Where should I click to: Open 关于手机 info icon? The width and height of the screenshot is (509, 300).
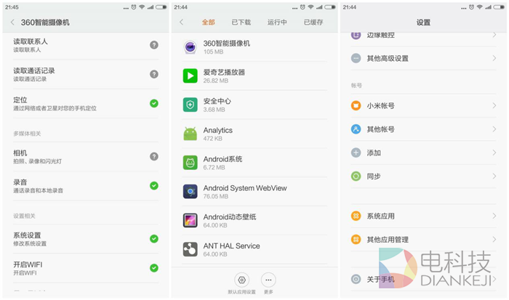[356, 279]
